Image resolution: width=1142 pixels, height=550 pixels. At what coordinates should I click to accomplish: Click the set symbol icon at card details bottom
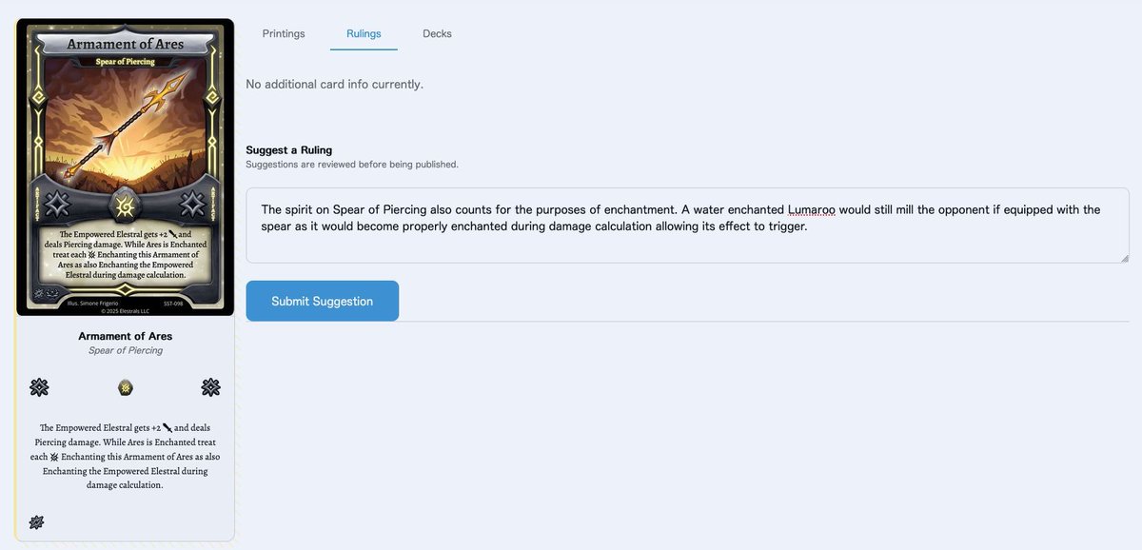[x=37, y=521]
